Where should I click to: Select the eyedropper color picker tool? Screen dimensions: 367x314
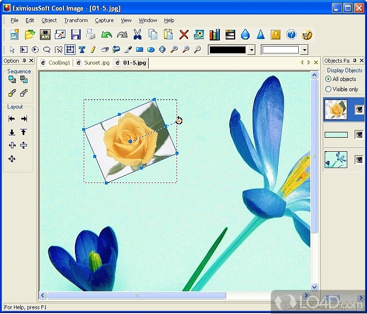[x=128, y=50]
